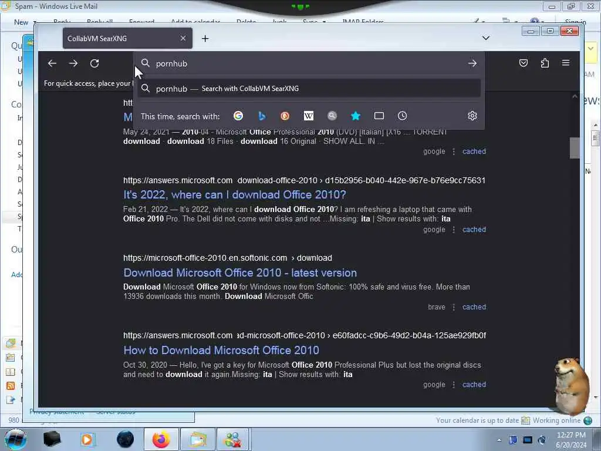Click the google label under It's 2022 result

pyautogui.click(x=434, y=230)
